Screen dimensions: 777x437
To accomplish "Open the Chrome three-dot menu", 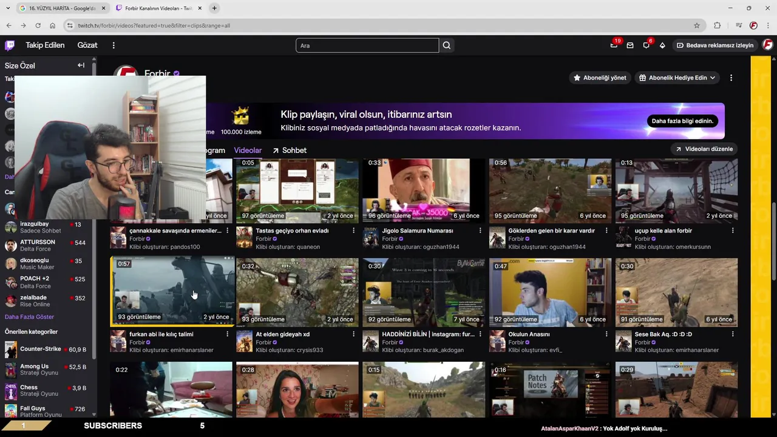I will [x=767, y=25].
